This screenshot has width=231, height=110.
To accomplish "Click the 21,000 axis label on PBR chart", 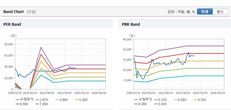I will 128,80.
